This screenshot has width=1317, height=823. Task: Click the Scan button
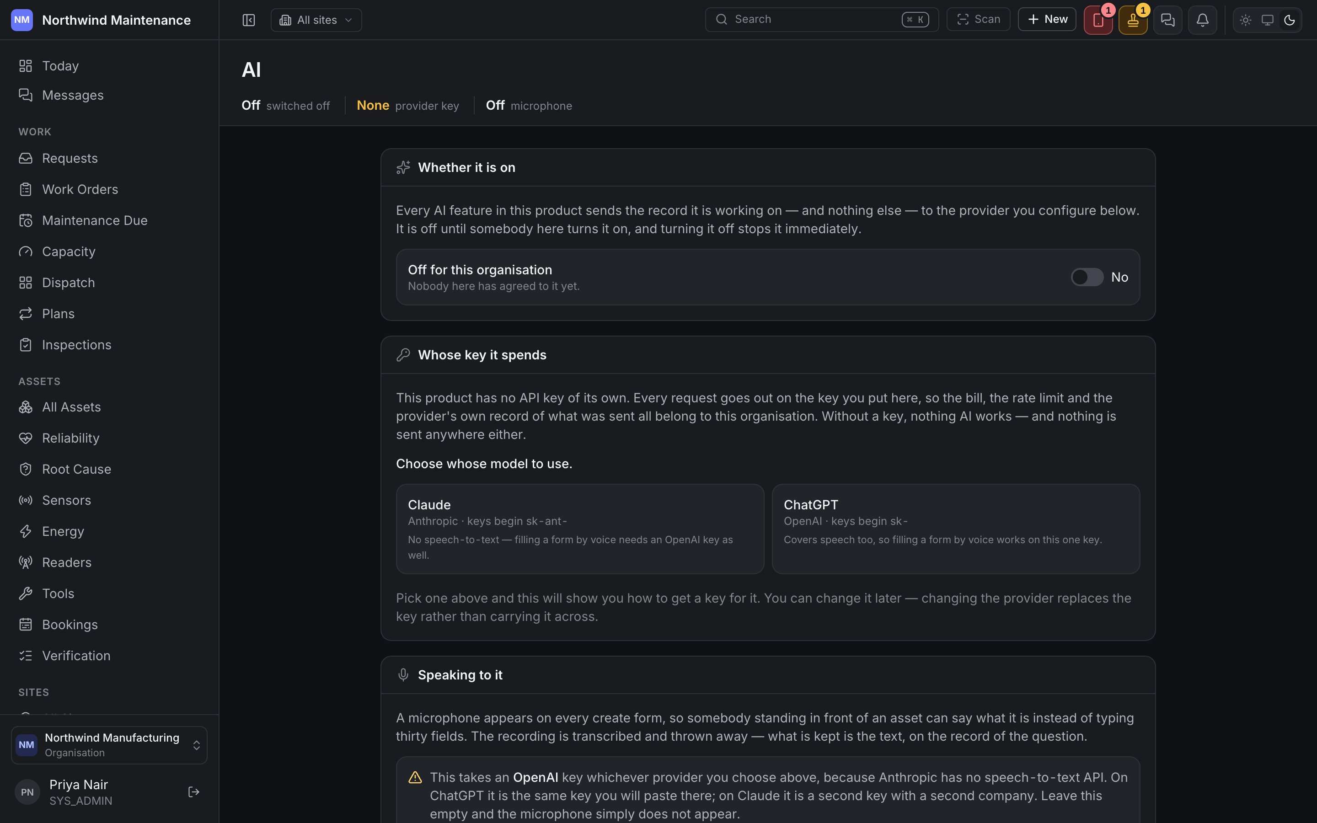978,20
